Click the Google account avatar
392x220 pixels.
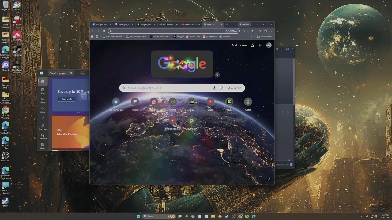point(269,45)
